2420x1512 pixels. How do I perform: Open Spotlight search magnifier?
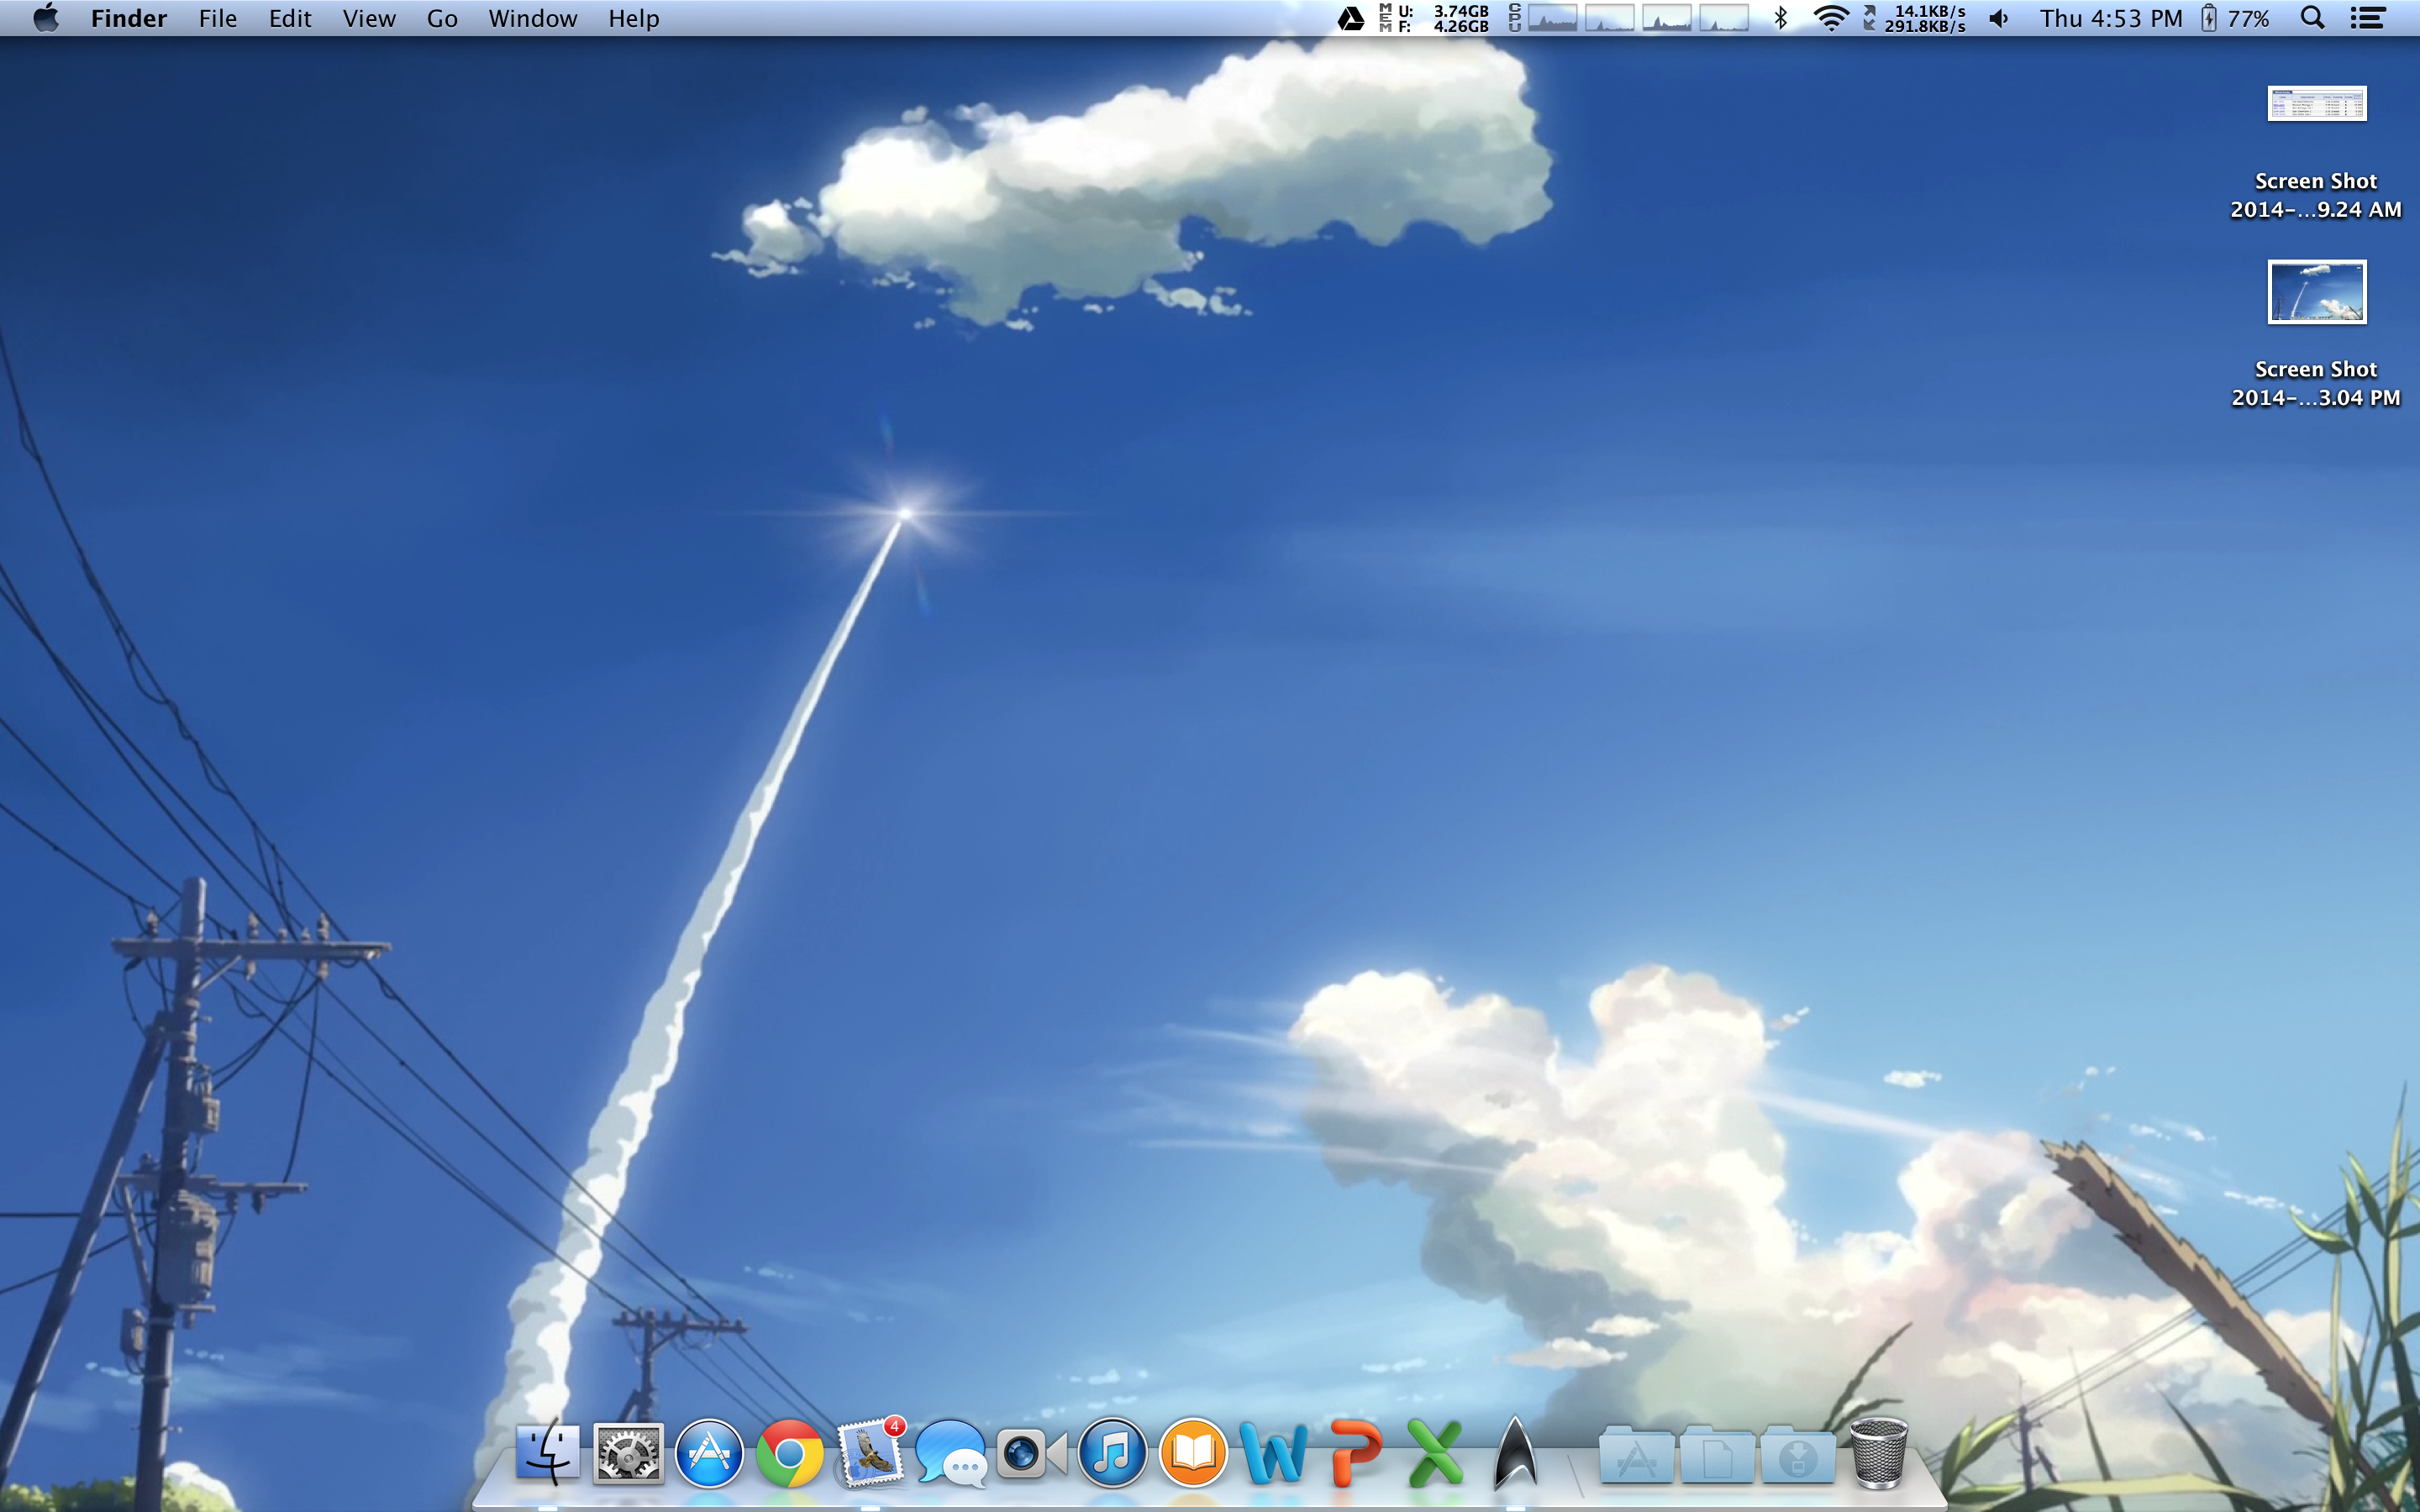click(x=2312, y=18)
